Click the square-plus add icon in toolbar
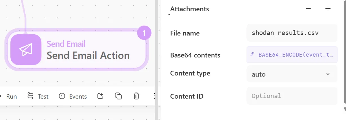Viewport: 346px width, 120px height. coord(100,96)
